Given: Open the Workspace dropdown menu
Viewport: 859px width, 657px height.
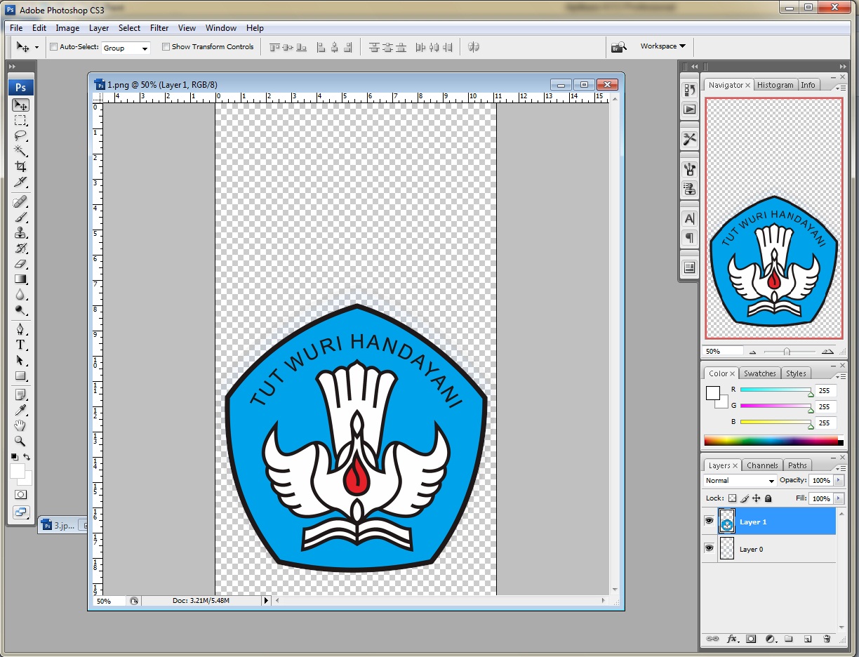Looking at the screenshot, I should tap(662, 46).
